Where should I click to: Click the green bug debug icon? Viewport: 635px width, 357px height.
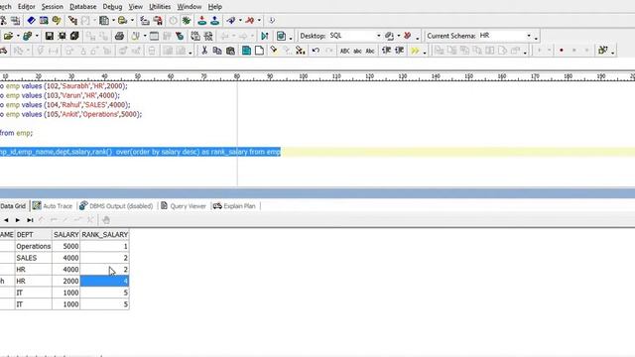point(187,20)
